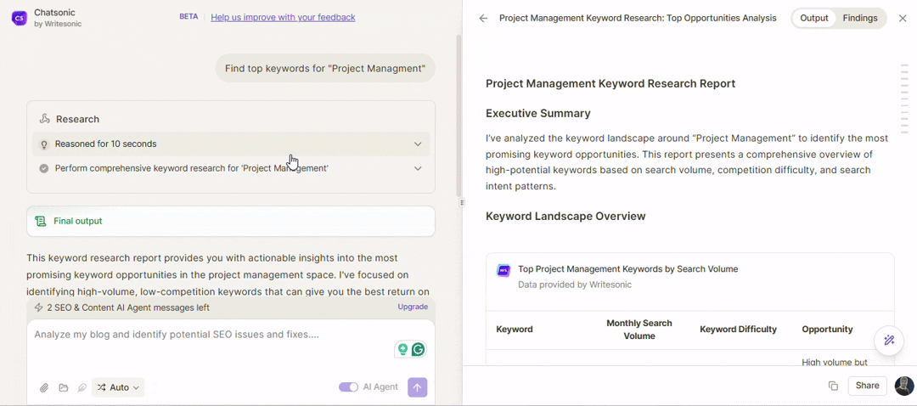Click the Share button

click(x=867, y=386)
